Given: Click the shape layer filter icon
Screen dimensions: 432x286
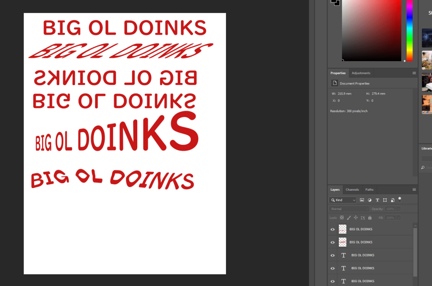Looking at the screenshot, I should tap(385, 200).
